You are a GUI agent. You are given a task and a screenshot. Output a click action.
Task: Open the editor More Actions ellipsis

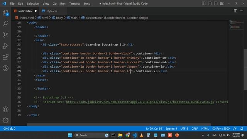coord(242,11)
